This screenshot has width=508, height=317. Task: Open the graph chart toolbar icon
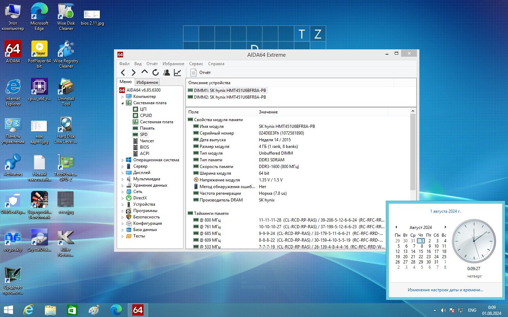click(x=177, y=73)
